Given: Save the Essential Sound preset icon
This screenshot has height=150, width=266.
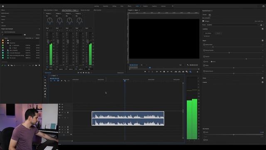Looking at the screenshot, I should pos(261,25).
